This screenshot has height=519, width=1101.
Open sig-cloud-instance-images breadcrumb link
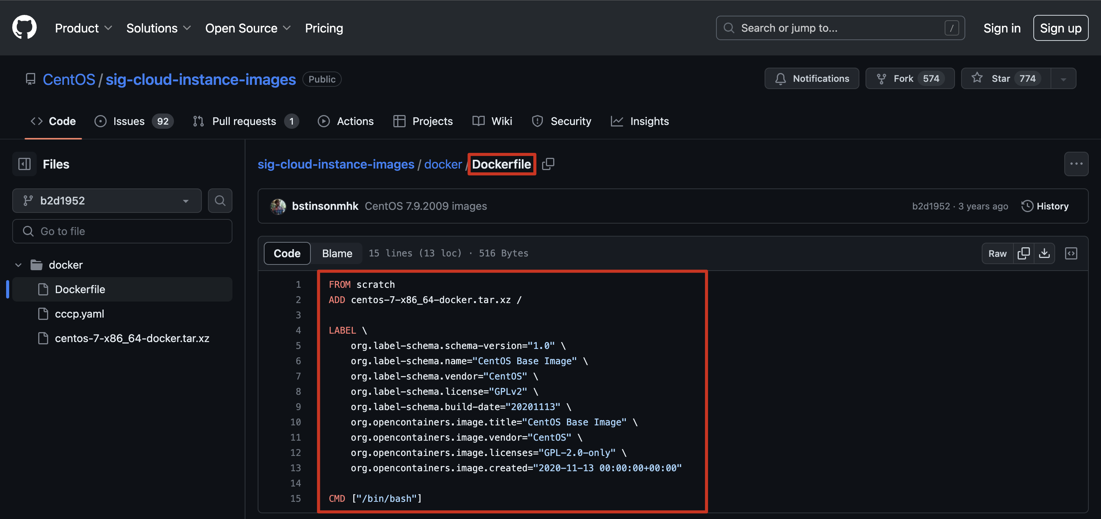(x=336, y=164)
